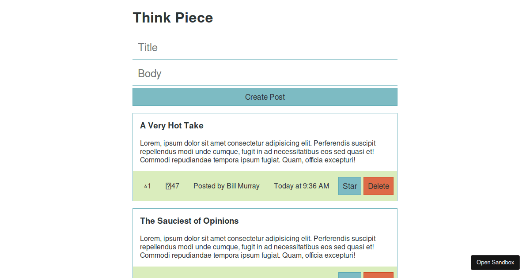Star the post titled A Very Hot Take

[349, 186]
